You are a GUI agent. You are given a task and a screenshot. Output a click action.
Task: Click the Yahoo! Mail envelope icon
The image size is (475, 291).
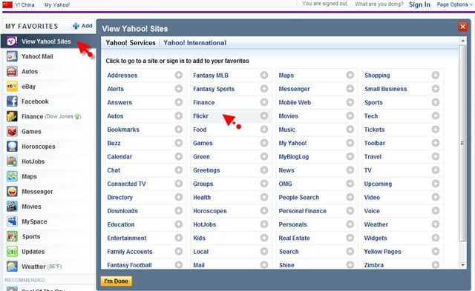[x=12, y=56]
